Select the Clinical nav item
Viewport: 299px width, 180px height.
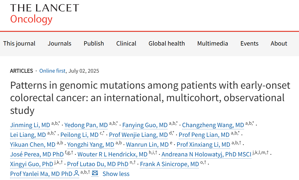click(x=126, y=44)
